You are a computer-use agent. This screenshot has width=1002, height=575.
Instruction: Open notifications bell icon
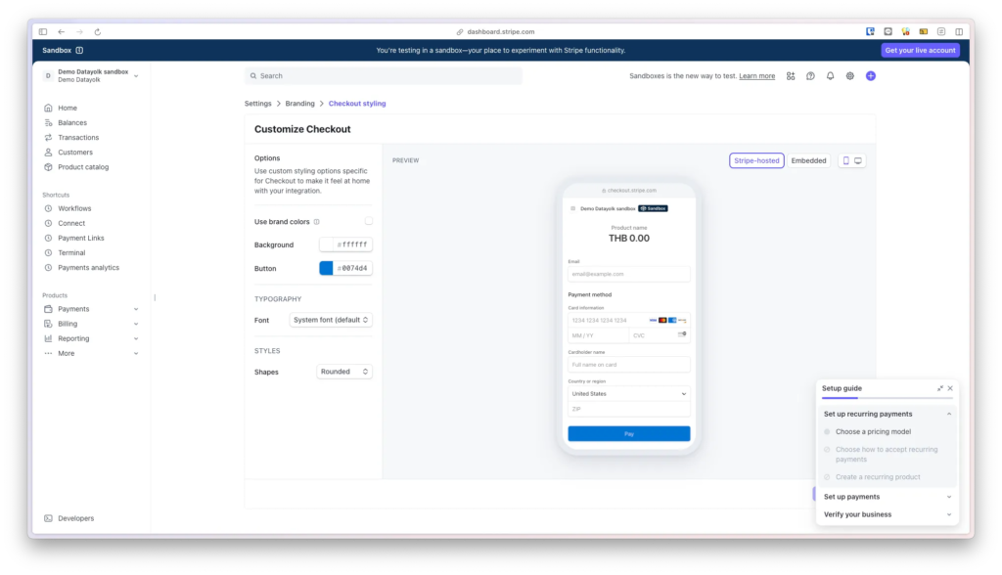830,76
